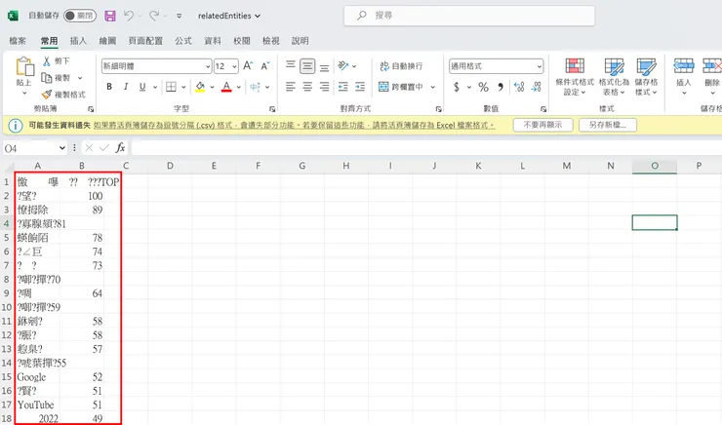This screenshot has height=425, width=722.
Task: Open 格式化為表格 format as table
Action: (614, 76)
